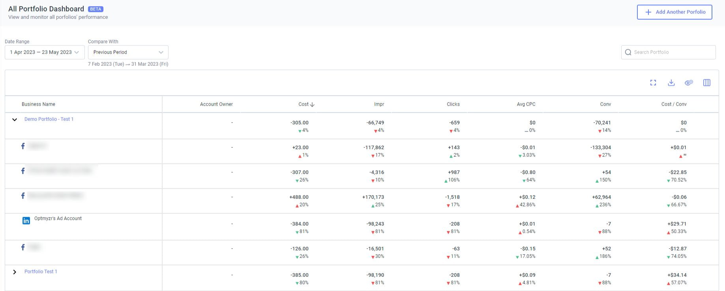Download the table data icon

671,83
